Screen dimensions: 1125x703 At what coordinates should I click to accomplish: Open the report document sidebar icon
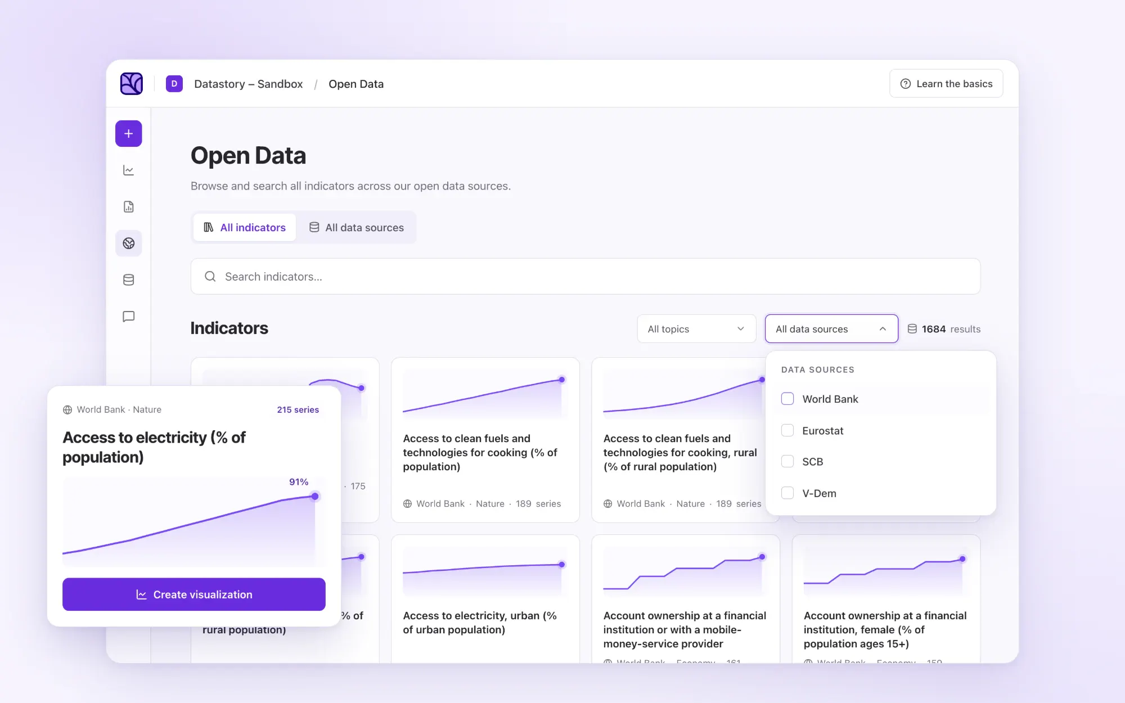[x=129, y=207]
